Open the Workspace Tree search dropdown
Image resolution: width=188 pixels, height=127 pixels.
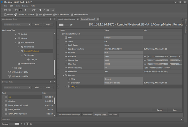pyautogui.click(x=30, y=25)
